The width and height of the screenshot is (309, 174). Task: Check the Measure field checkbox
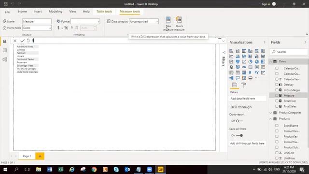(x=277, y=96)
